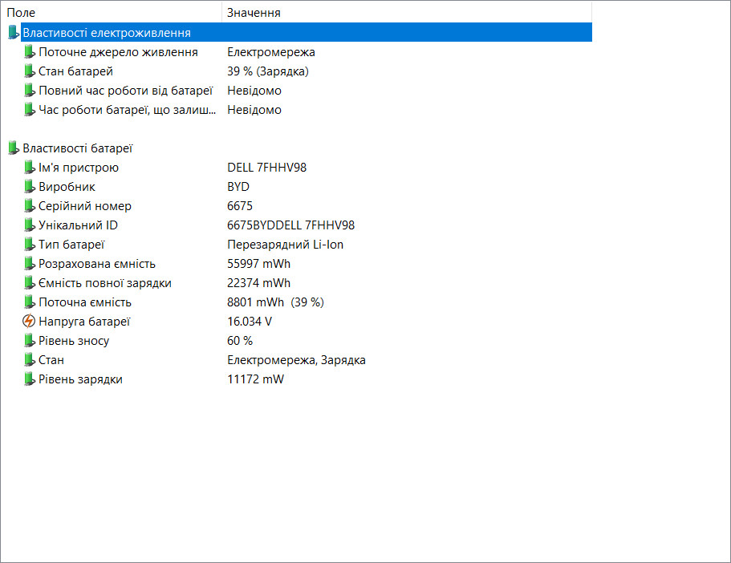
Task: Click the orange lightning icon beside Напруга батареї
Action: pos(30,322)
